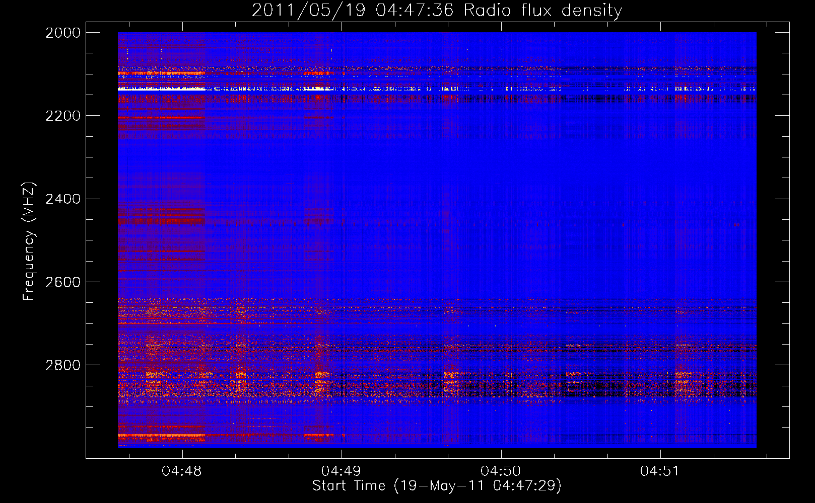
Task: Click the 04:48 time tick label
Action: (x=182, y=471)
